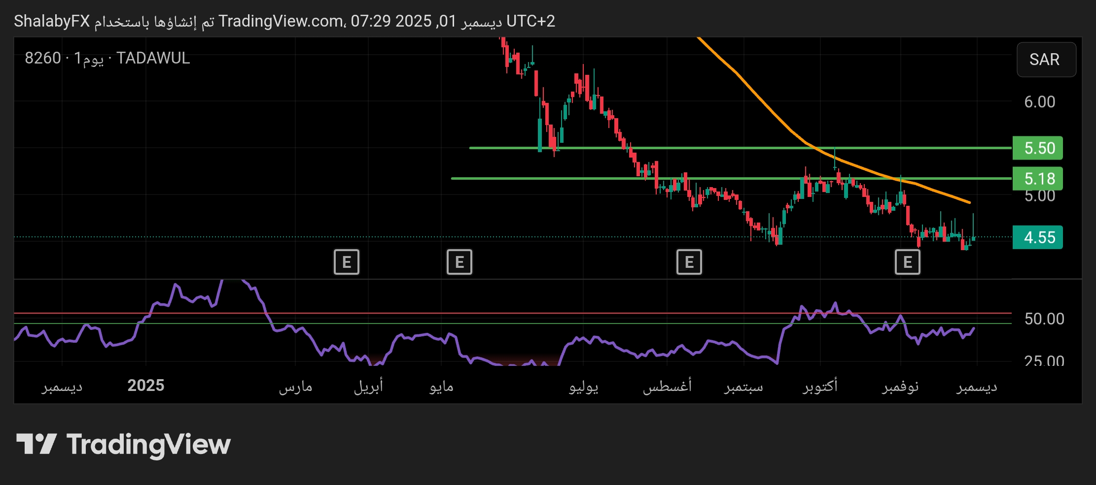Viewport: 1096px width, 485px height.
Task: Click the ShalabyFX author name
Action: [52, 21]
